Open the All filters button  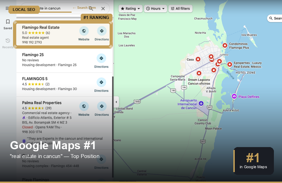[180, 8]
